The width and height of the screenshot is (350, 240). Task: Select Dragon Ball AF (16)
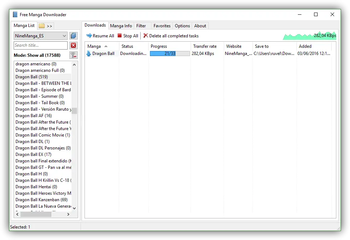tap(33, 116)
